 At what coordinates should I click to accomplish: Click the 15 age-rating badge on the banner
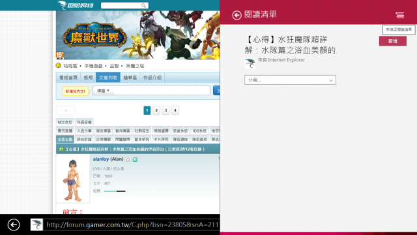click(x=59, y=55)
